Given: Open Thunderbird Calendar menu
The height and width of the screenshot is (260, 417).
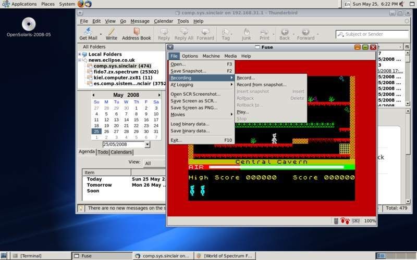Looking at the screenshot, I should click(163, 21).
